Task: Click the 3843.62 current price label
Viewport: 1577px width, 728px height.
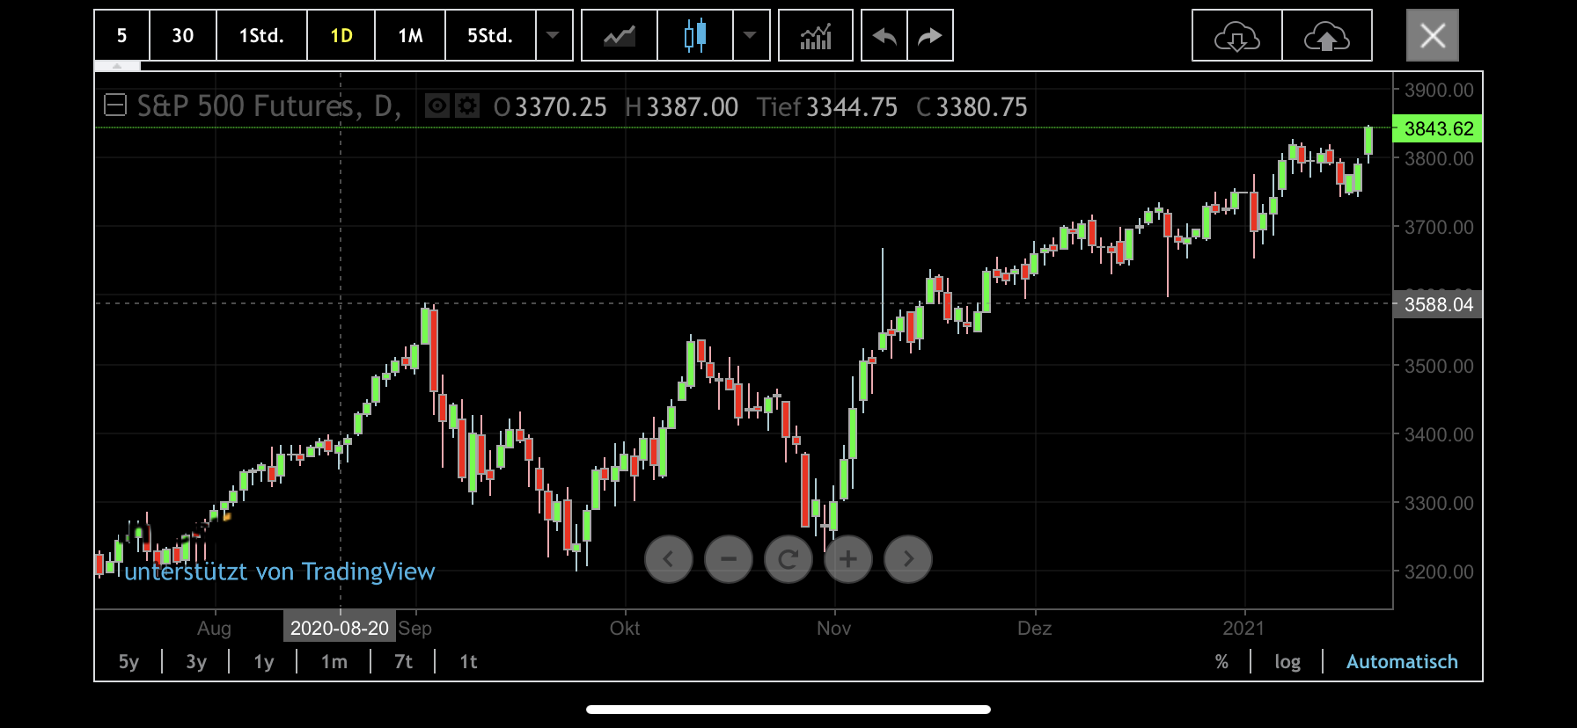Action: [1438, 128]
